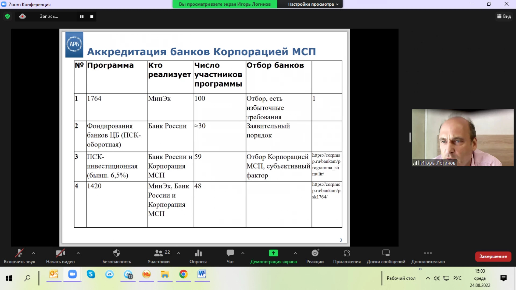Expand participants options arrow

178,253
